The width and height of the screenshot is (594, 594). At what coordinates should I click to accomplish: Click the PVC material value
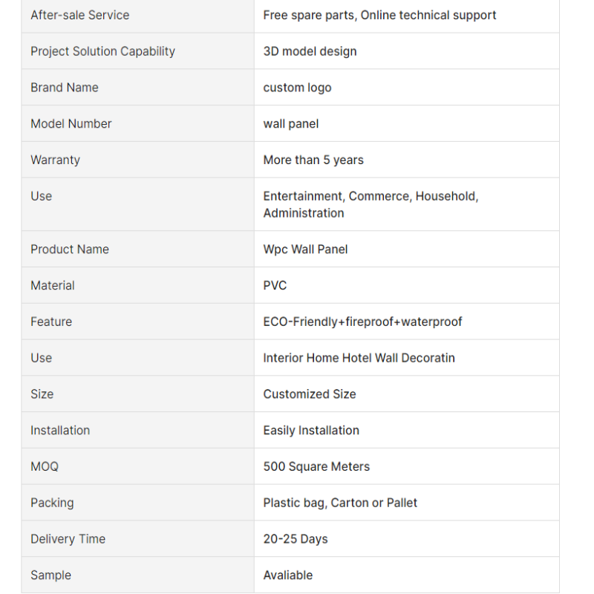point(275,285)
